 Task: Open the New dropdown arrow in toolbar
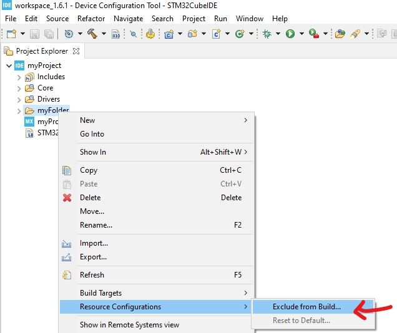click(22, 34)
